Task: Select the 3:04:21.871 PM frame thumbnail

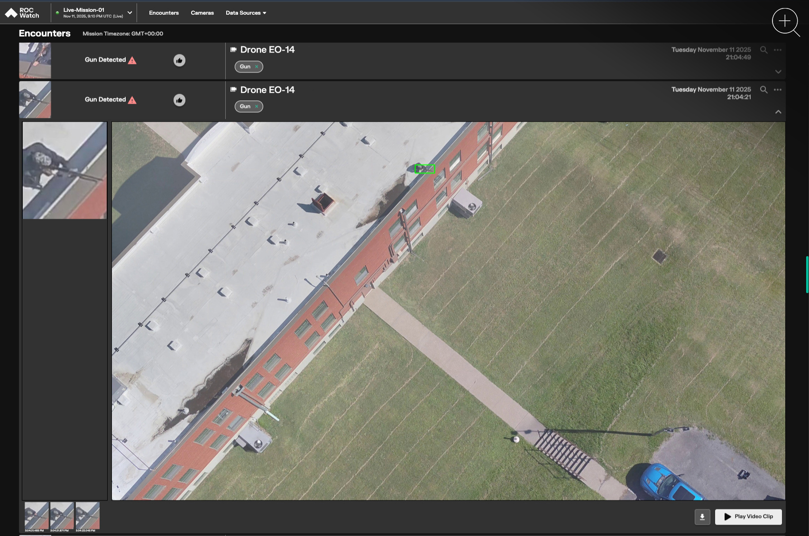Action: (62, 516)
